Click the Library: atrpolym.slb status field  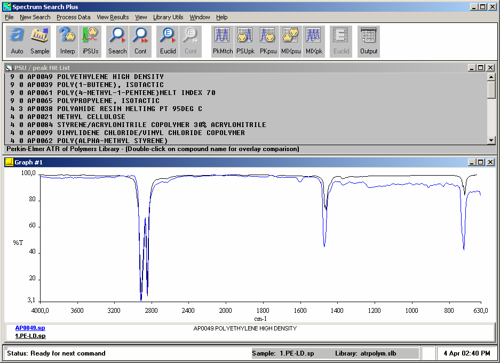pyautogui.click(x=366, y=353)
